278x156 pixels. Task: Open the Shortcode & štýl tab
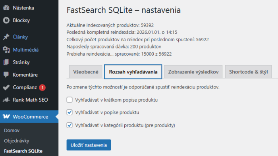(x=248, y=72)
